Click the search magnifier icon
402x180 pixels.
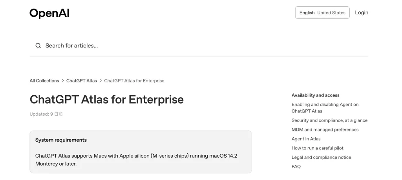point(38,45)
